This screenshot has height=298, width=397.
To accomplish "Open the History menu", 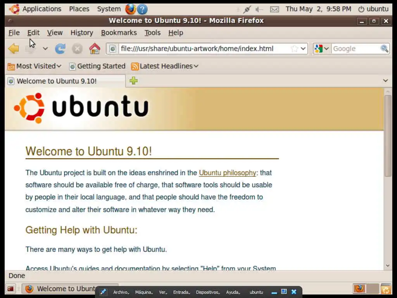I will point(82,33).
